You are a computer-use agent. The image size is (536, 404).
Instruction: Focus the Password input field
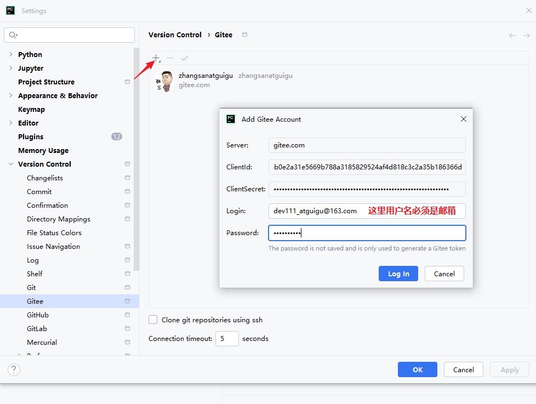coord(367,233)
